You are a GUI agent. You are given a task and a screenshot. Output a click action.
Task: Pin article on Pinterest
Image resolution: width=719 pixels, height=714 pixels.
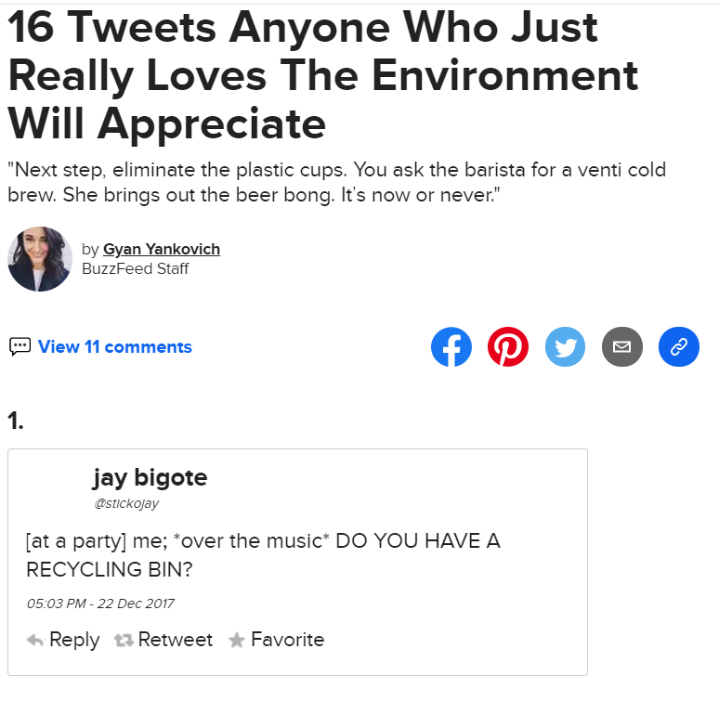pos(508,347)
